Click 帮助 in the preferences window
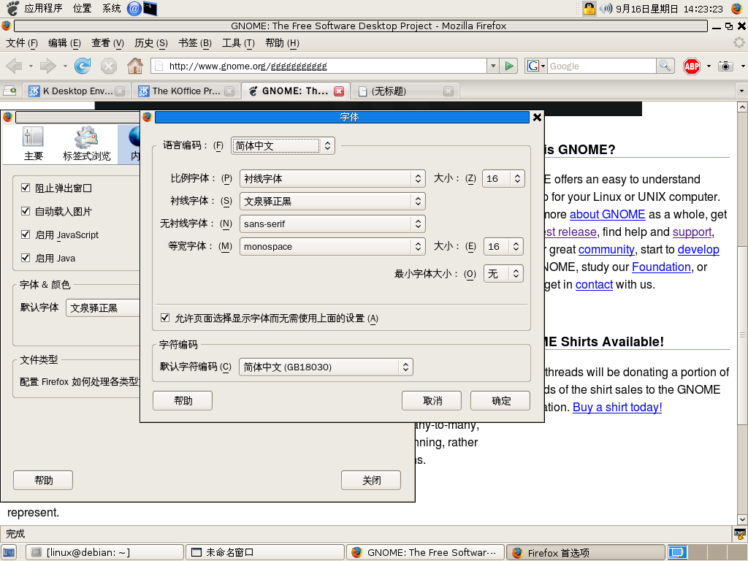This screenshot has width=748, height=561. (x=43, y=481)
